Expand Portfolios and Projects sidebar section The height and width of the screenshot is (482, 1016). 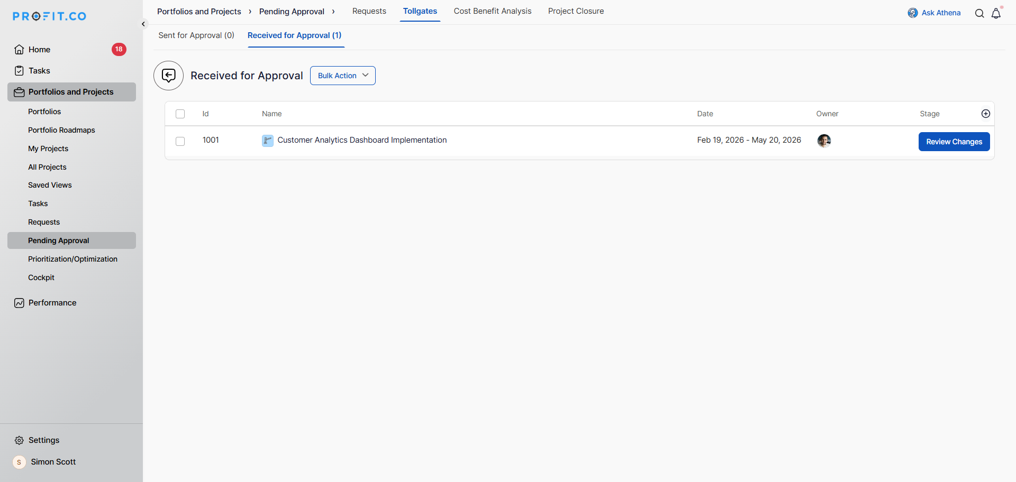point(71,92)
